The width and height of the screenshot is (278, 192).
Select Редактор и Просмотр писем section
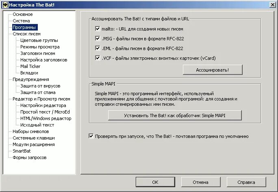tap(41, 99)
